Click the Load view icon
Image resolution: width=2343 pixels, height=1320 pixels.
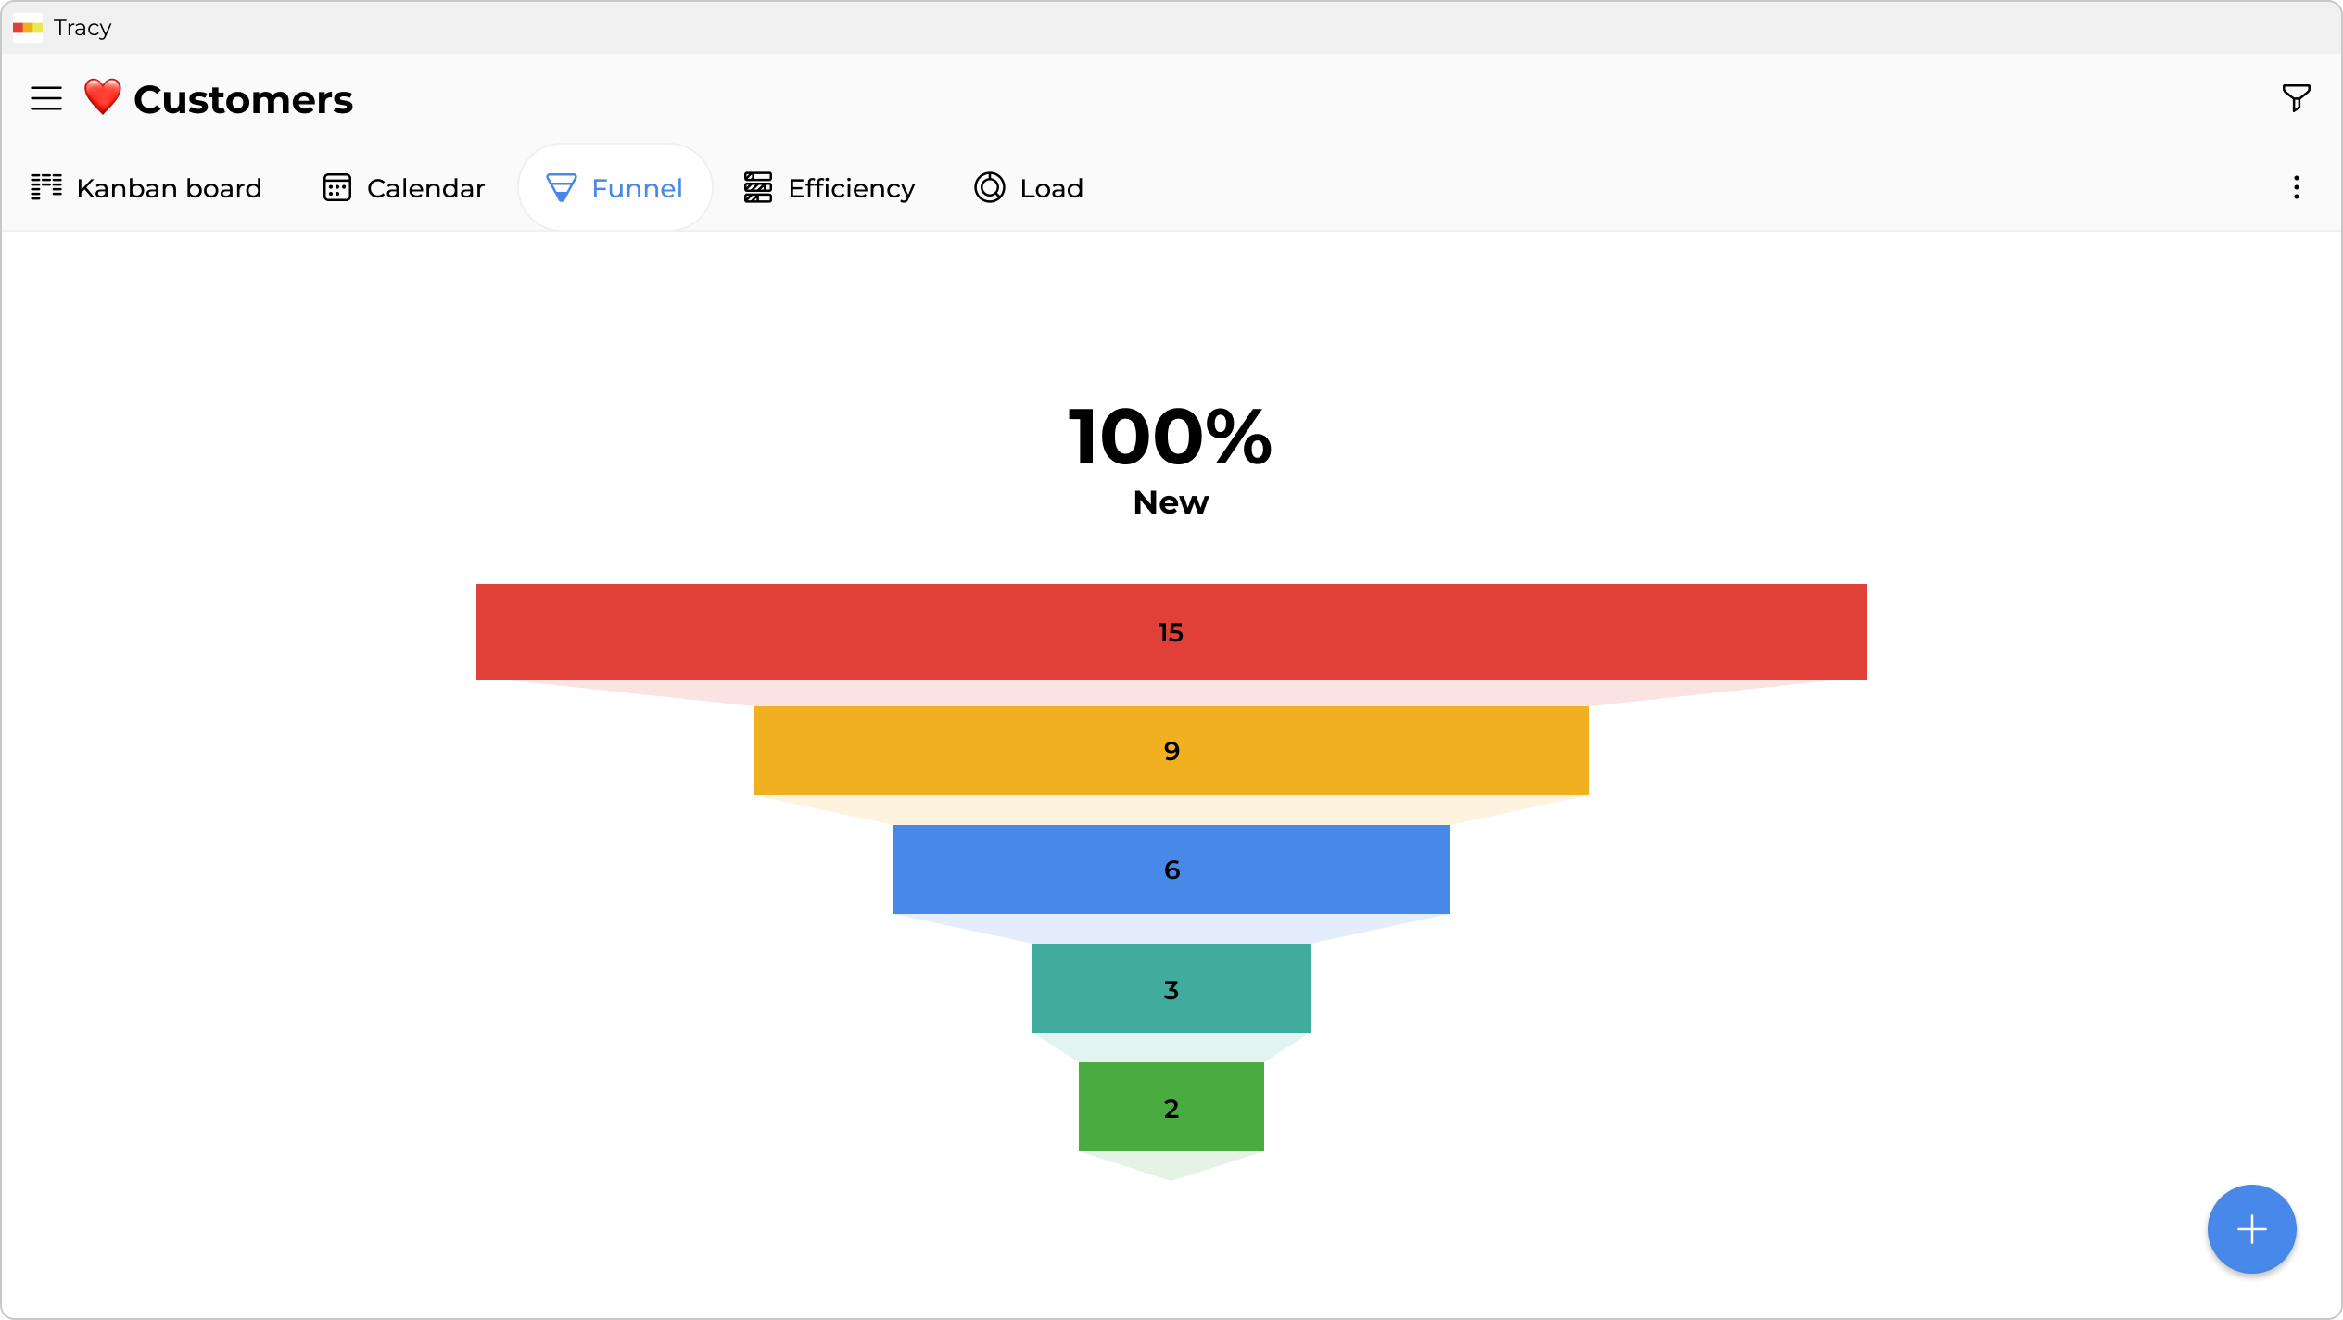tap(988, 187)
